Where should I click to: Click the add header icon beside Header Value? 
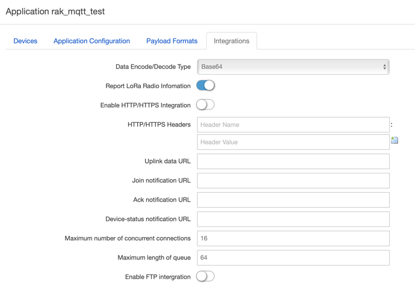click(395, 140)
